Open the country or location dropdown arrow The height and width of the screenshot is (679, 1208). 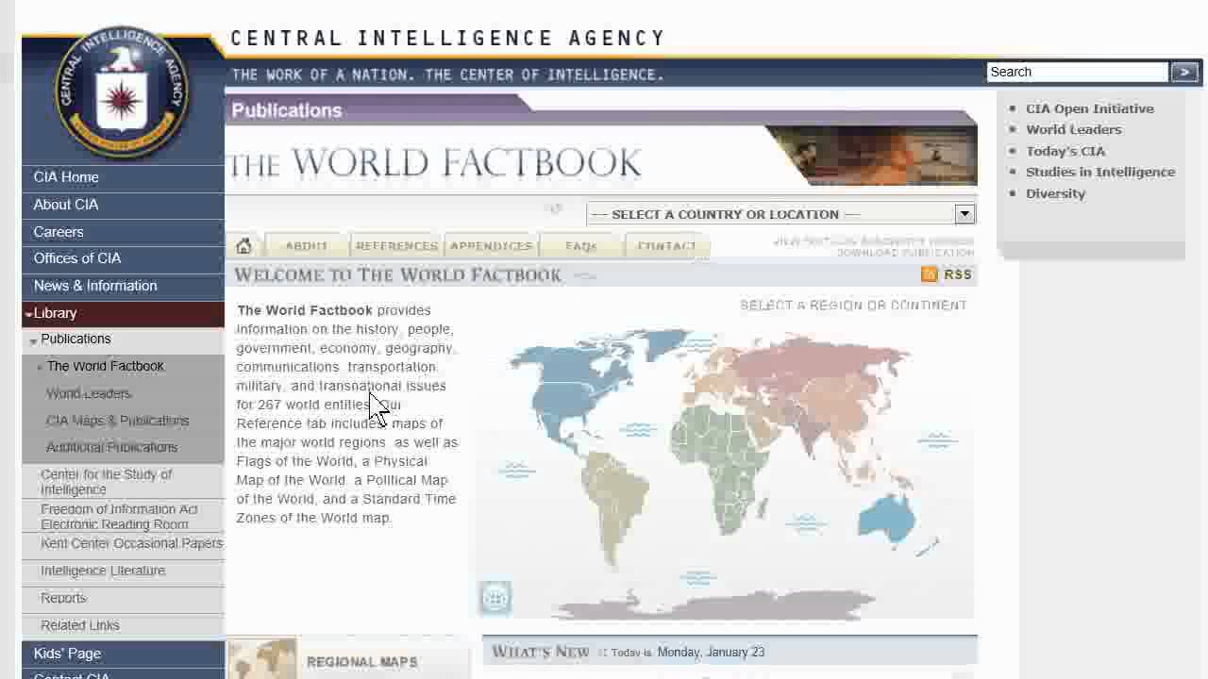tap(964, 214)
